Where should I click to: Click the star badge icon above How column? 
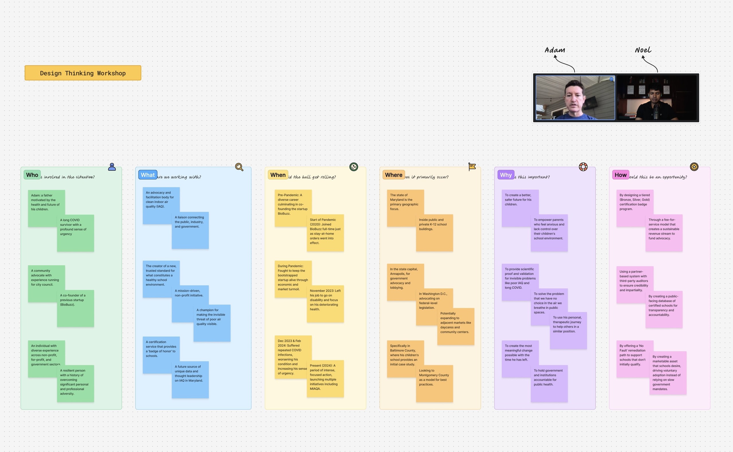[694, 167]
